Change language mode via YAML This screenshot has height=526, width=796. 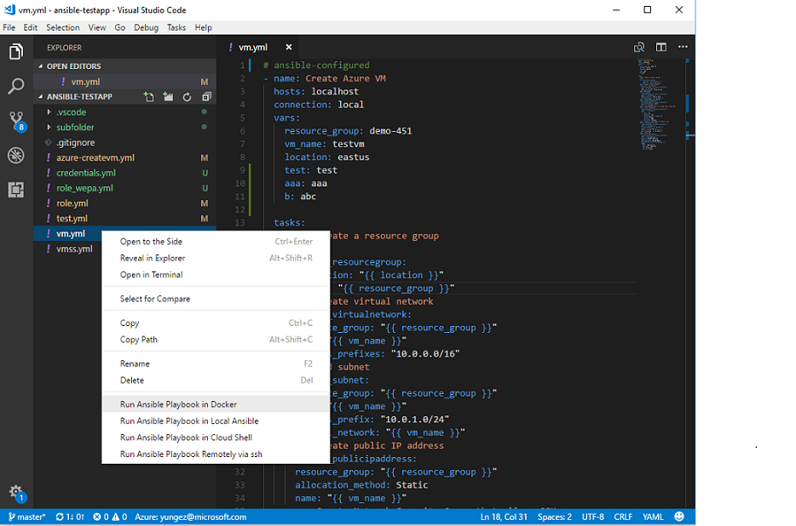653,517
